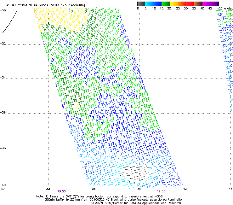This screenshot has width=233, height=205.
Task: Click the latitude label '-30'
Action: [3, 10]
